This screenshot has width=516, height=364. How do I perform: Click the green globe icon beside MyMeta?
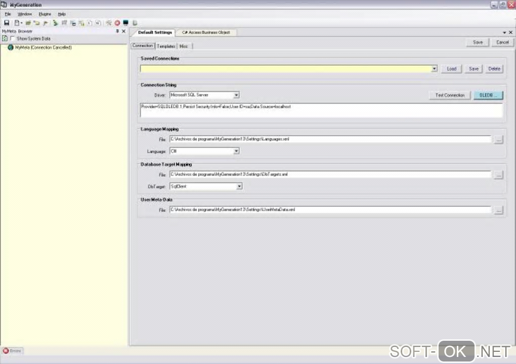10,47
